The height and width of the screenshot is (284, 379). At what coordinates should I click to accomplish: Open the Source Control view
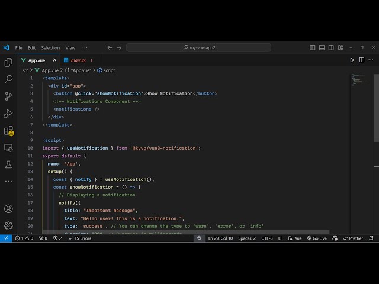coord(8,96)
